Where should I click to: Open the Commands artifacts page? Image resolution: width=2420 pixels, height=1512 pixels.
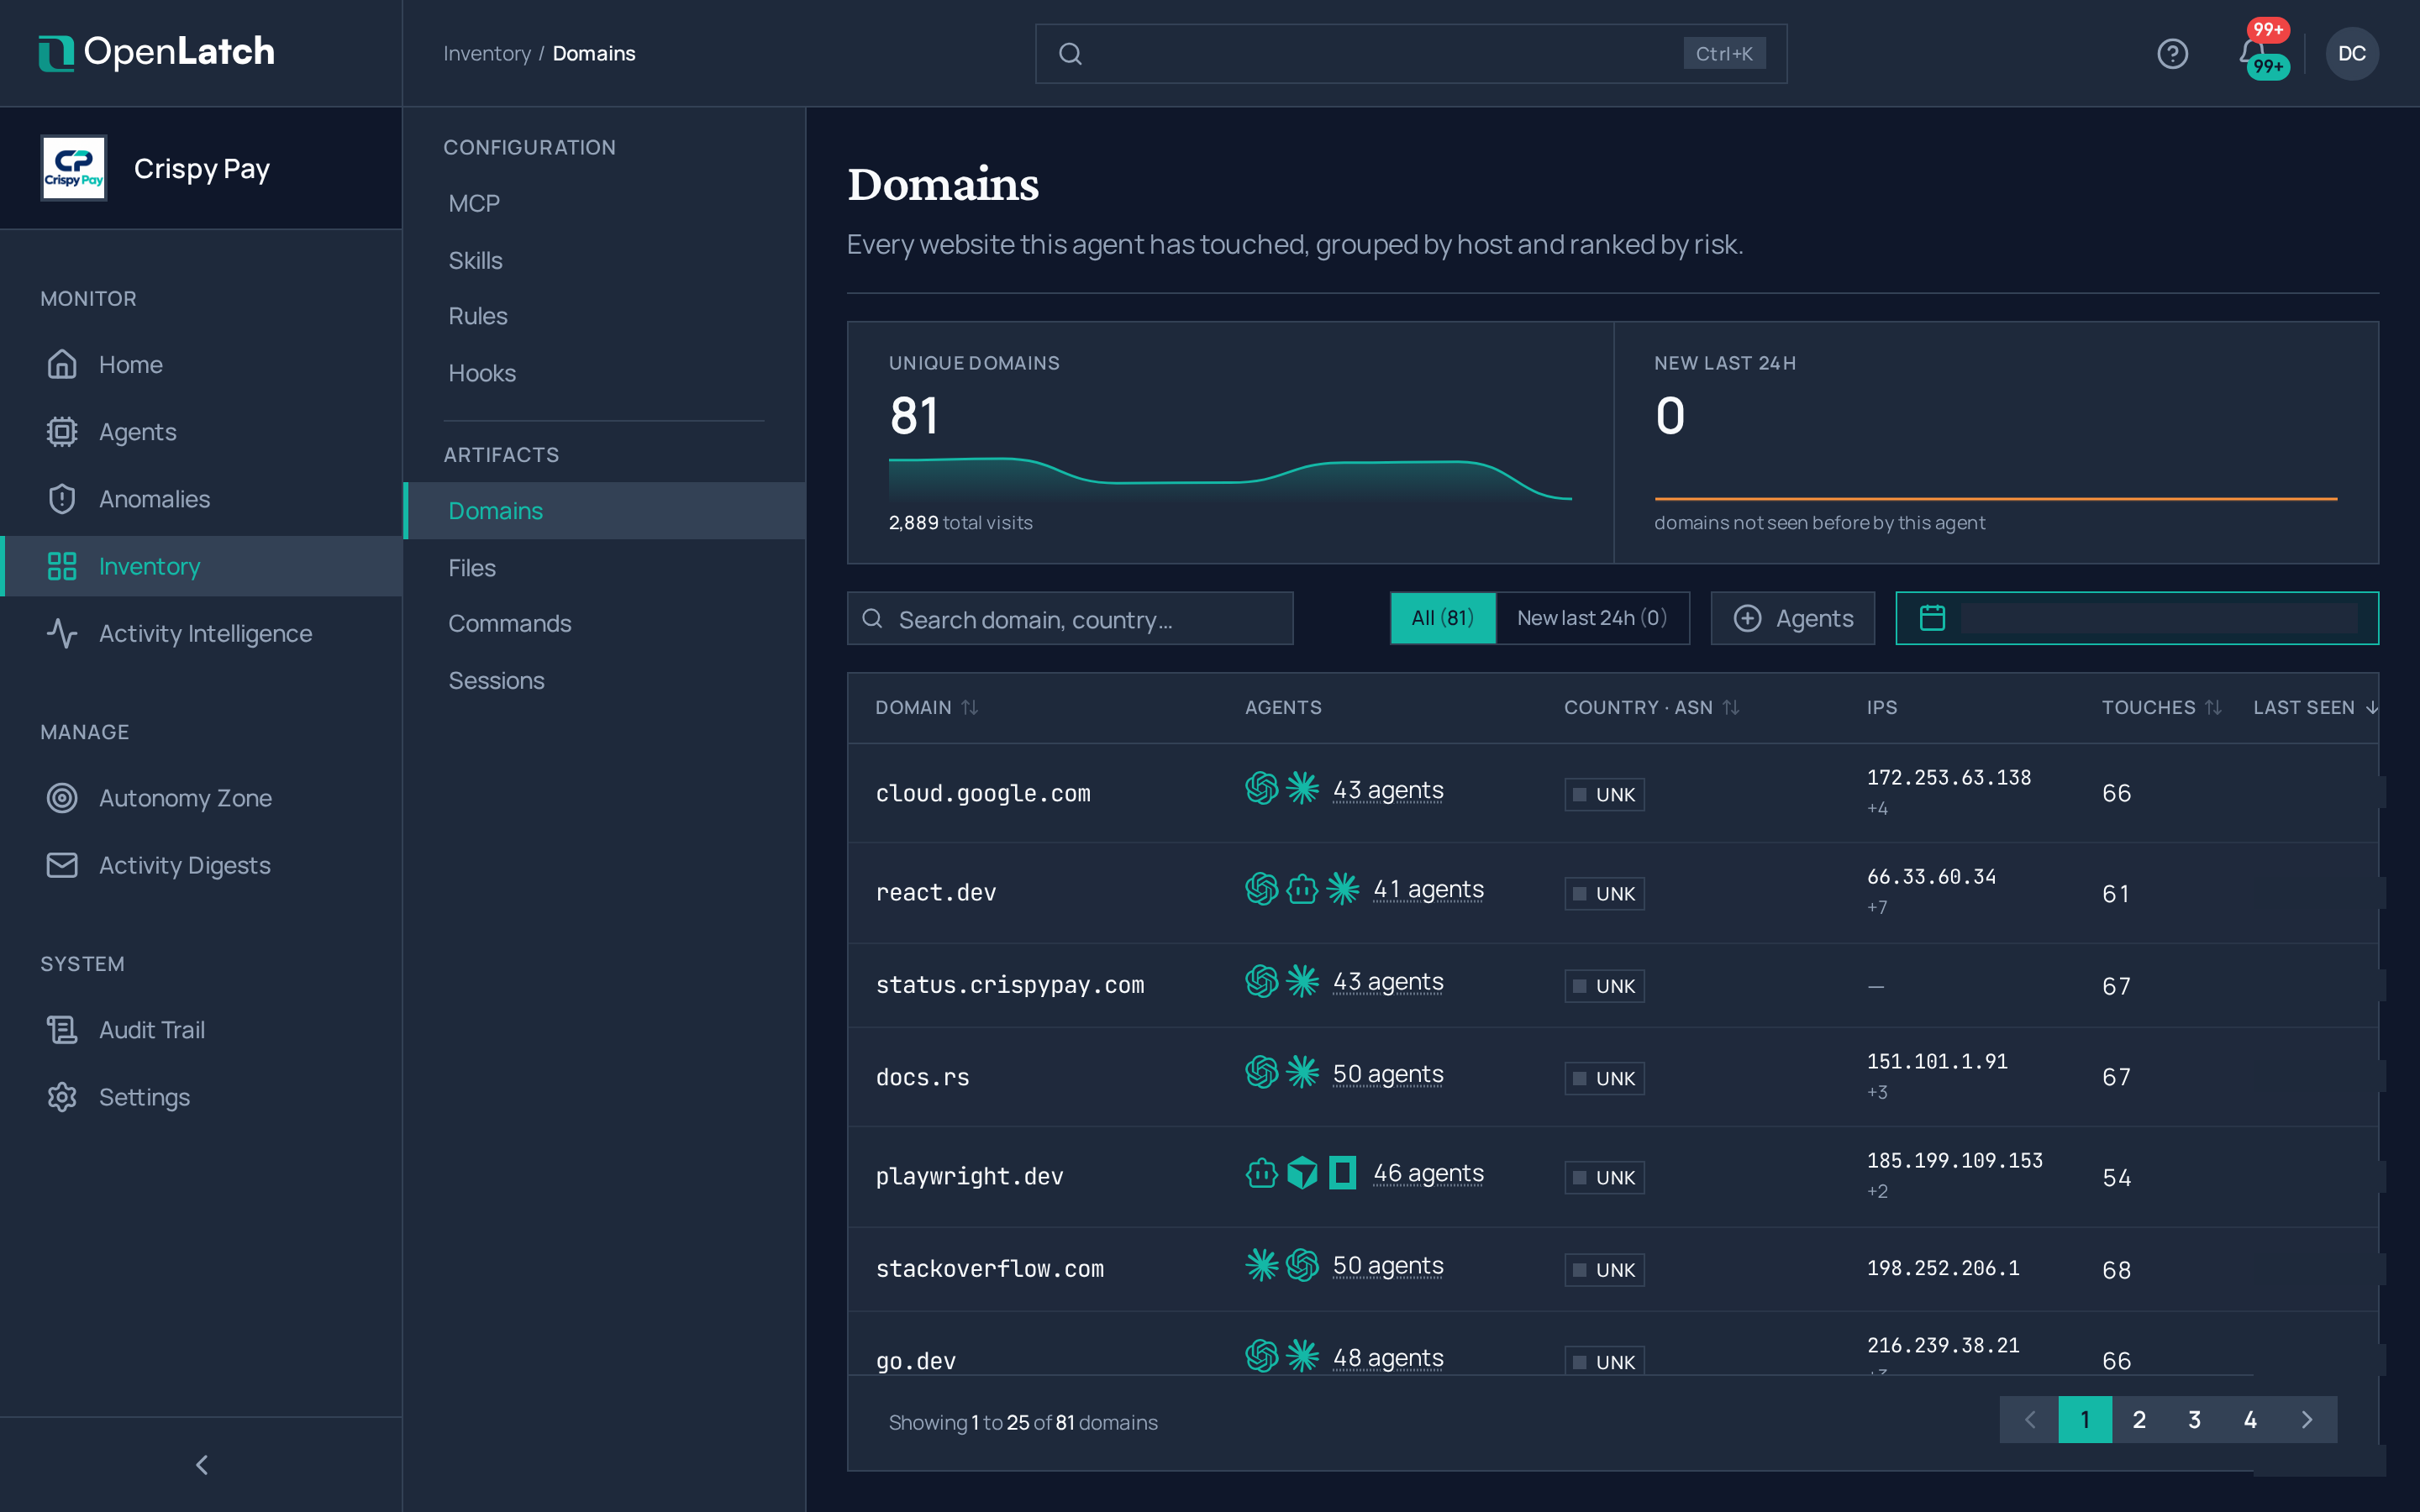[604, 623]
